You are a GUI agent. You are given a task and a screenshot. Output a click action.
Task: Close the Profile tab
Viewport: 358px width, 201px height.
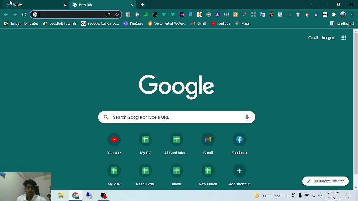(65, 5)
